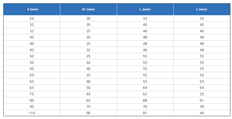Image resolution: width=232 pixels, height=119 pixels.
Task: Select the "L (mm)" column header
Action: pyautogui.click(x=145, y=9)
